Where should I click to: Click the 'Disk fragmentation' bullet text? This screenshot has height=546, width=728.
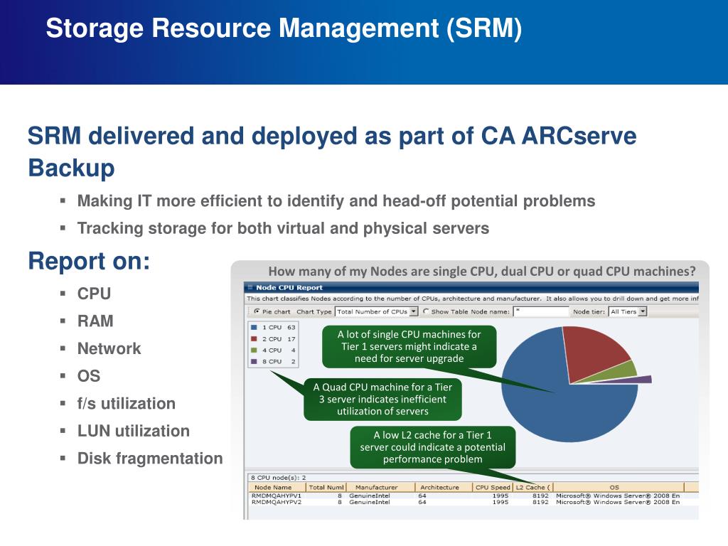pos(150,459)
